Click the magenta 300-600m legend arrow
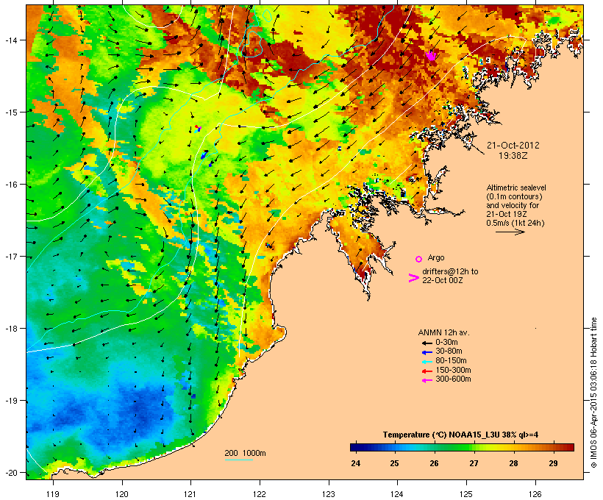The image size is (603, 500). point(427,380)
